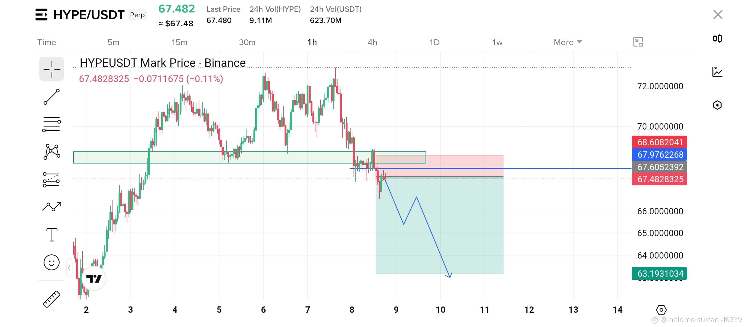744x327 pixels.
Task: Select the zigzag arrow path tool
Action: click(x=52, y=206)
